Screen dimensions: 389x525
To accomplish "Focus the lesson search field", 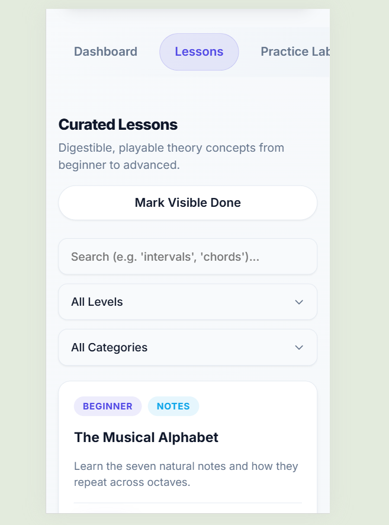I will coord(187,257).
